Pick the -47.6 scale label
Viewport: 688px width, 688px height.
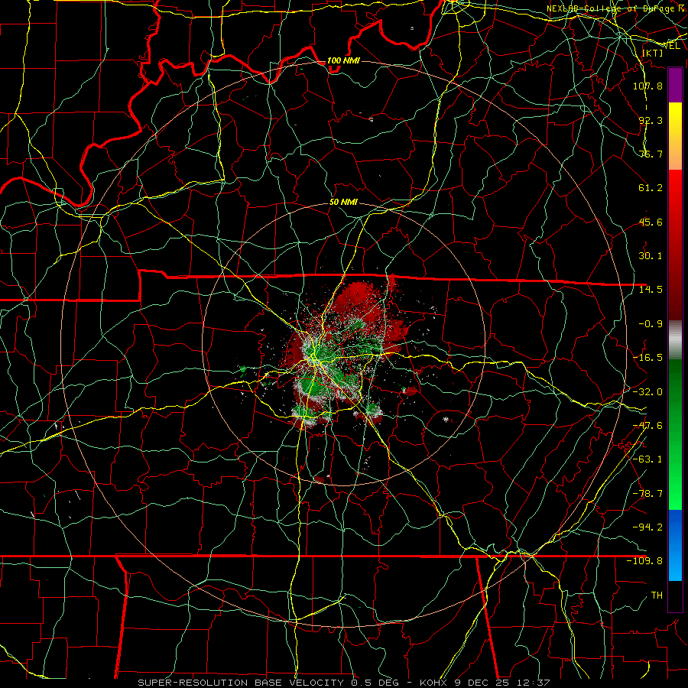click(647, 426)
